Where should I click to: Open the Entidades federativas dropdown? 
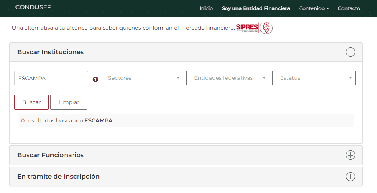coord(227,78)
